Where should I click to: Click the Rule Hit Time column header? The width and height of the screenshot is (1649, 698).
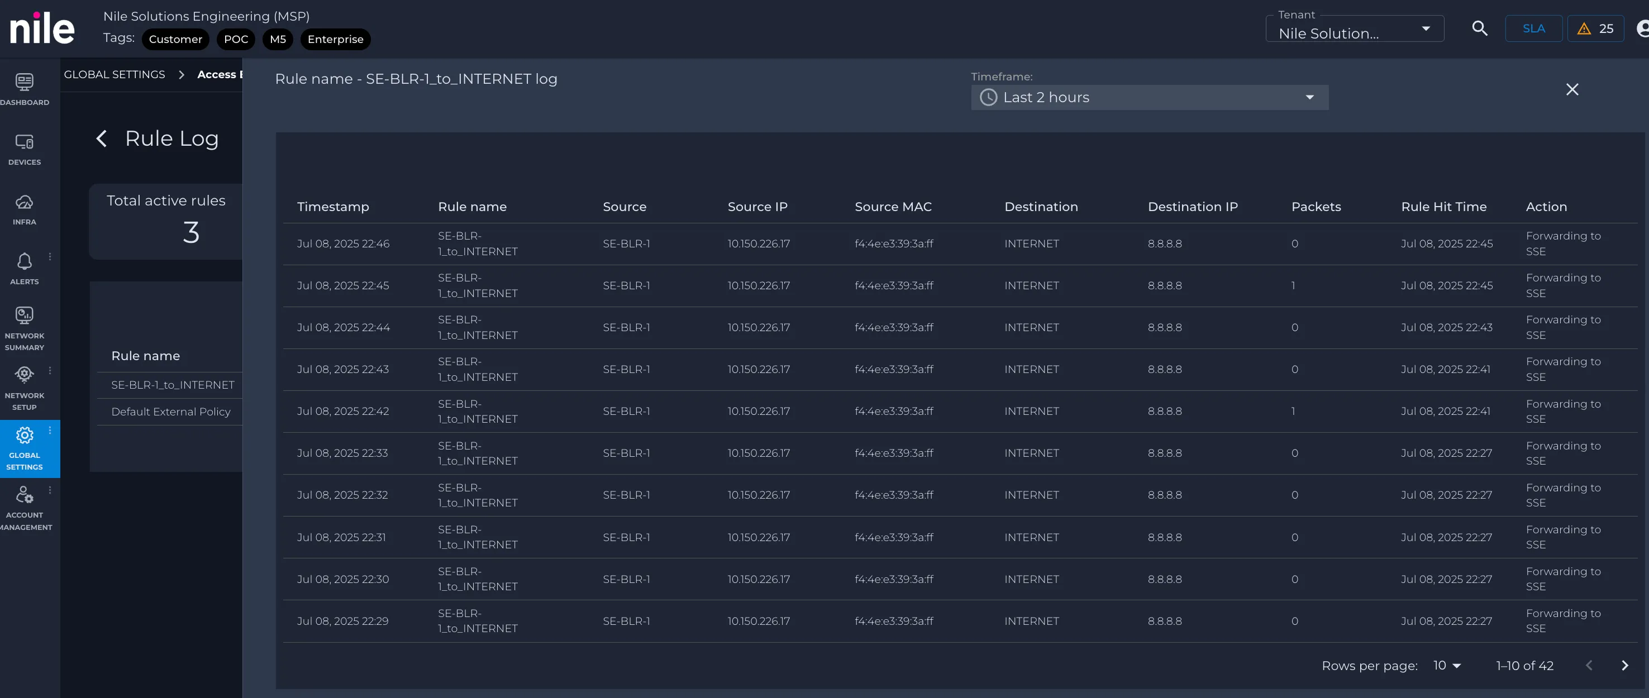(1443, 207)
